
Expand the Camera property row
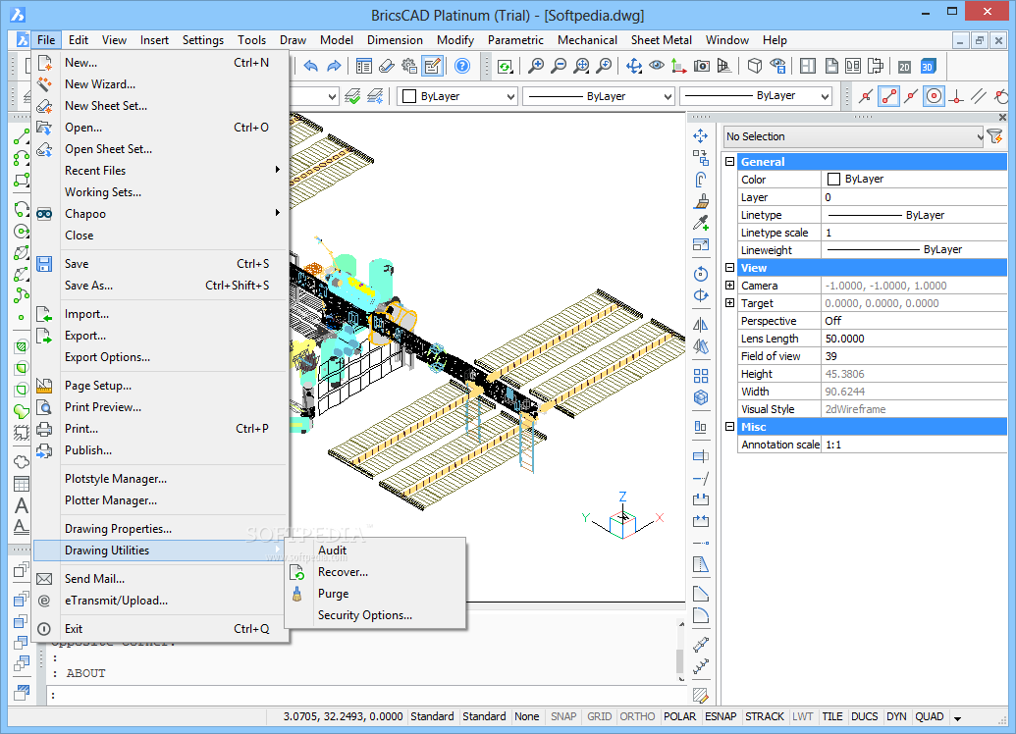(x=729, y=286)
